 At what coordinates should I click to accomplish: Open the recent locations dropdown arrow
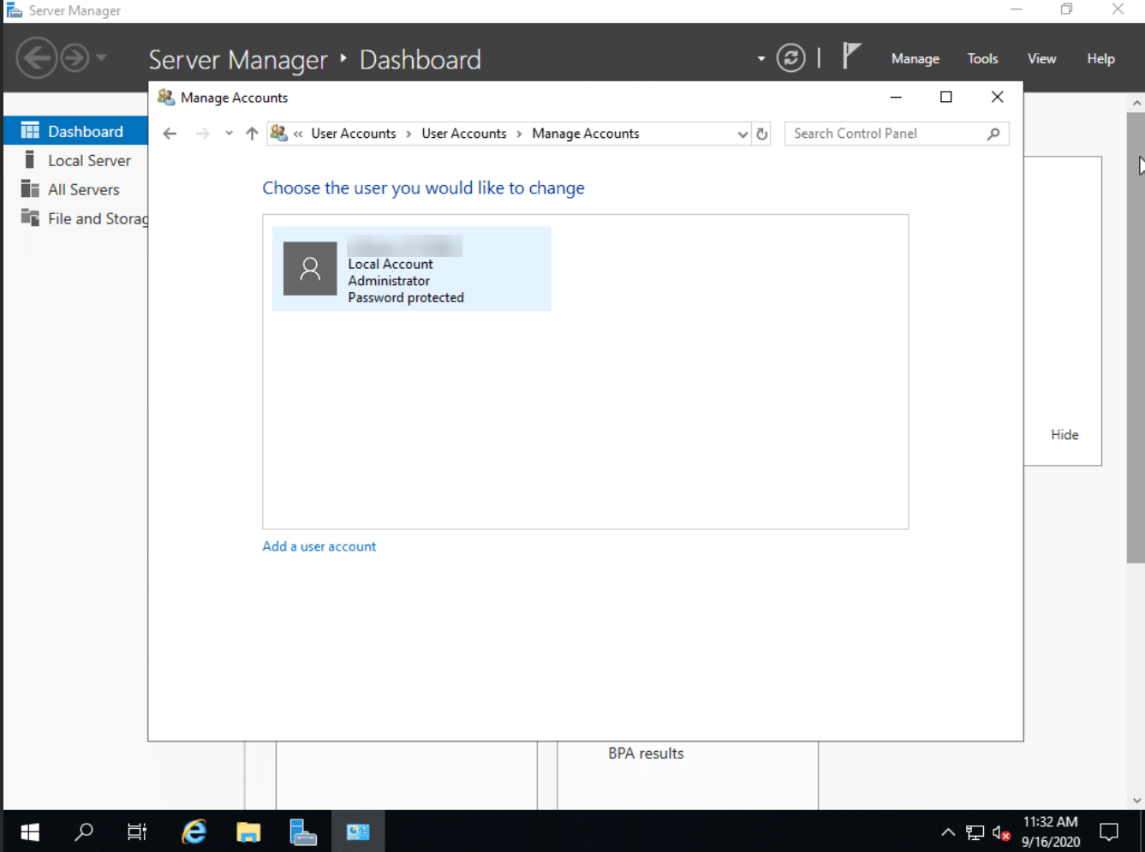pos(229,134)
